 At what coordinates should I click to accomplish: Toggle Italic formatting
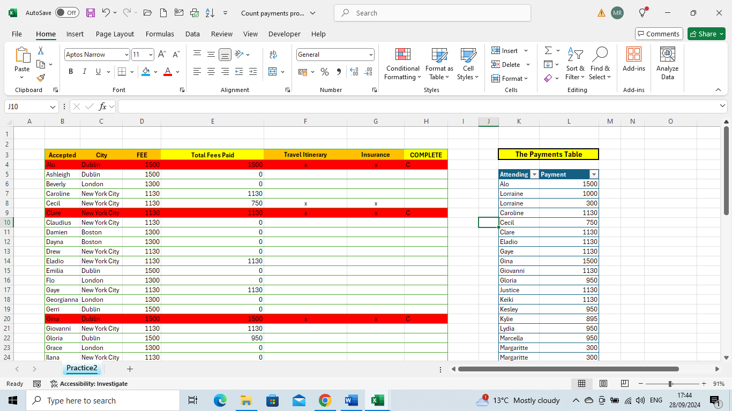coord(84,71)
